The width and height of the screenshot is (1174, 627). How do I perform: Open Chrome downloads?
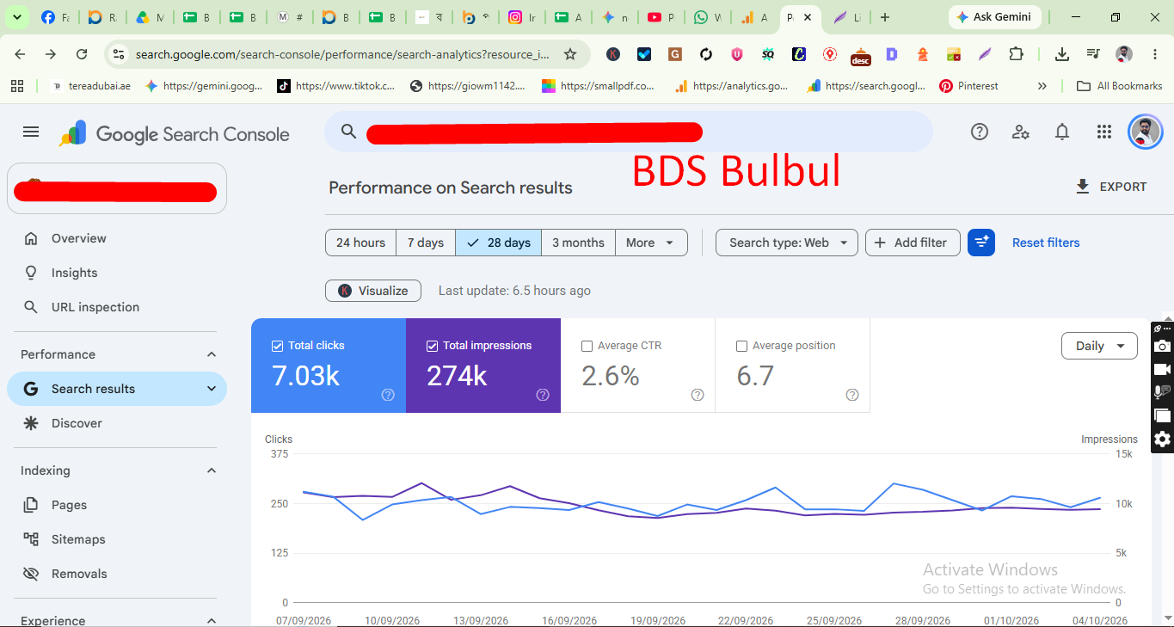tap(1062, 54)
